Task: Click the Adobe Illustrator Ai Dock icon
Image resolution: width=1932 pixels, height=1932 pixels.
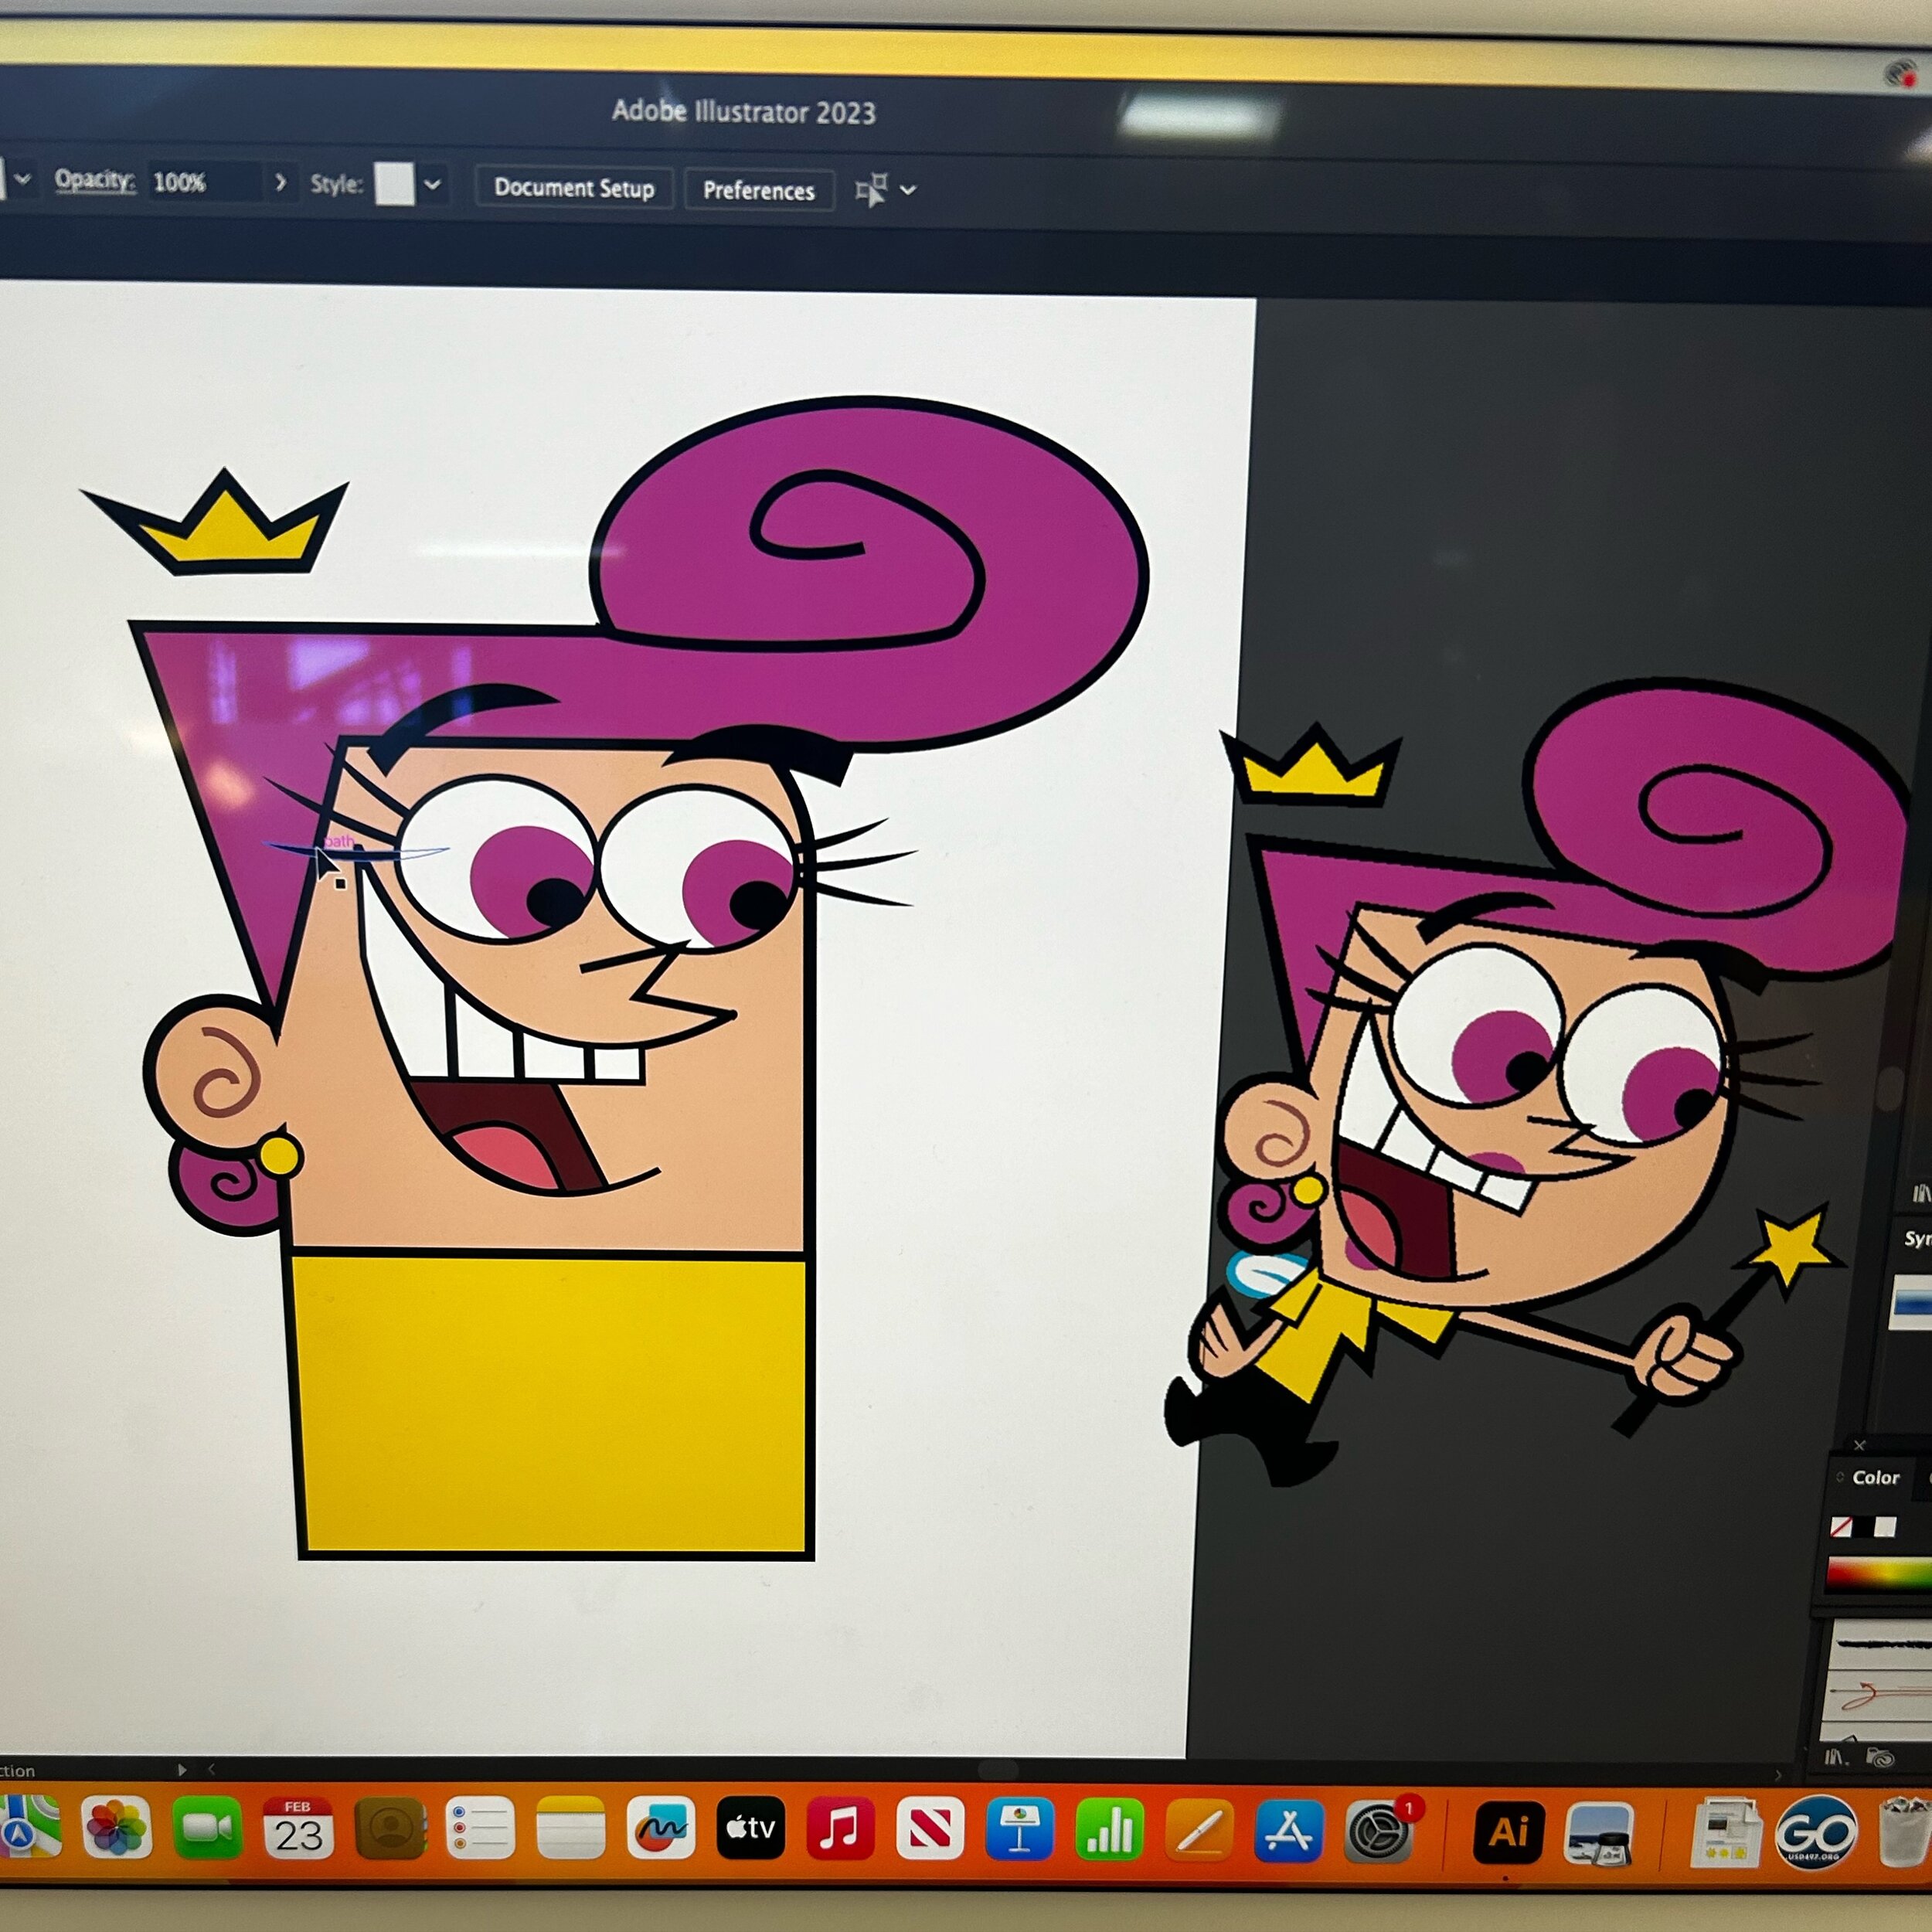Action: coord(1508,1833)
